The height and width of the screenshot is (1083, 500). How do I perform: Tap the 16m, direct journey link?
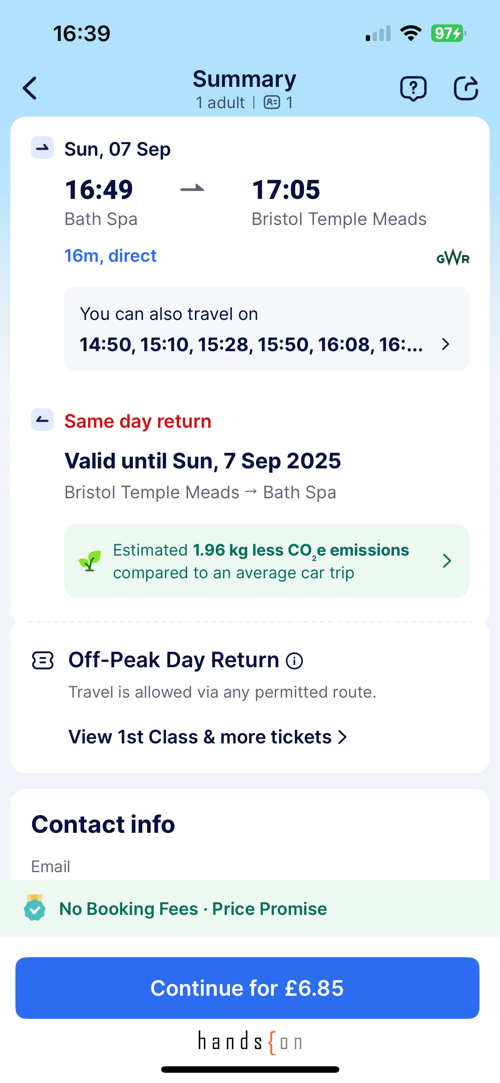coord(110,256)
